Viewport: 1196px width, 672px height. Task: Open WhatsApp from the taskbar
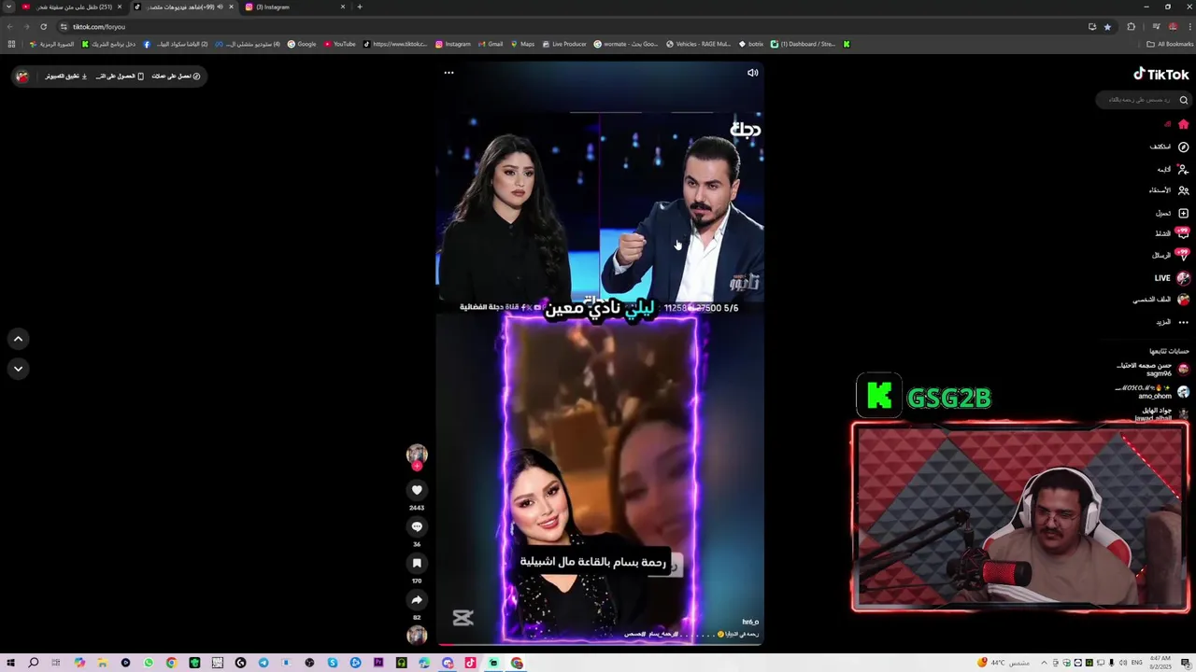(149, 663)
